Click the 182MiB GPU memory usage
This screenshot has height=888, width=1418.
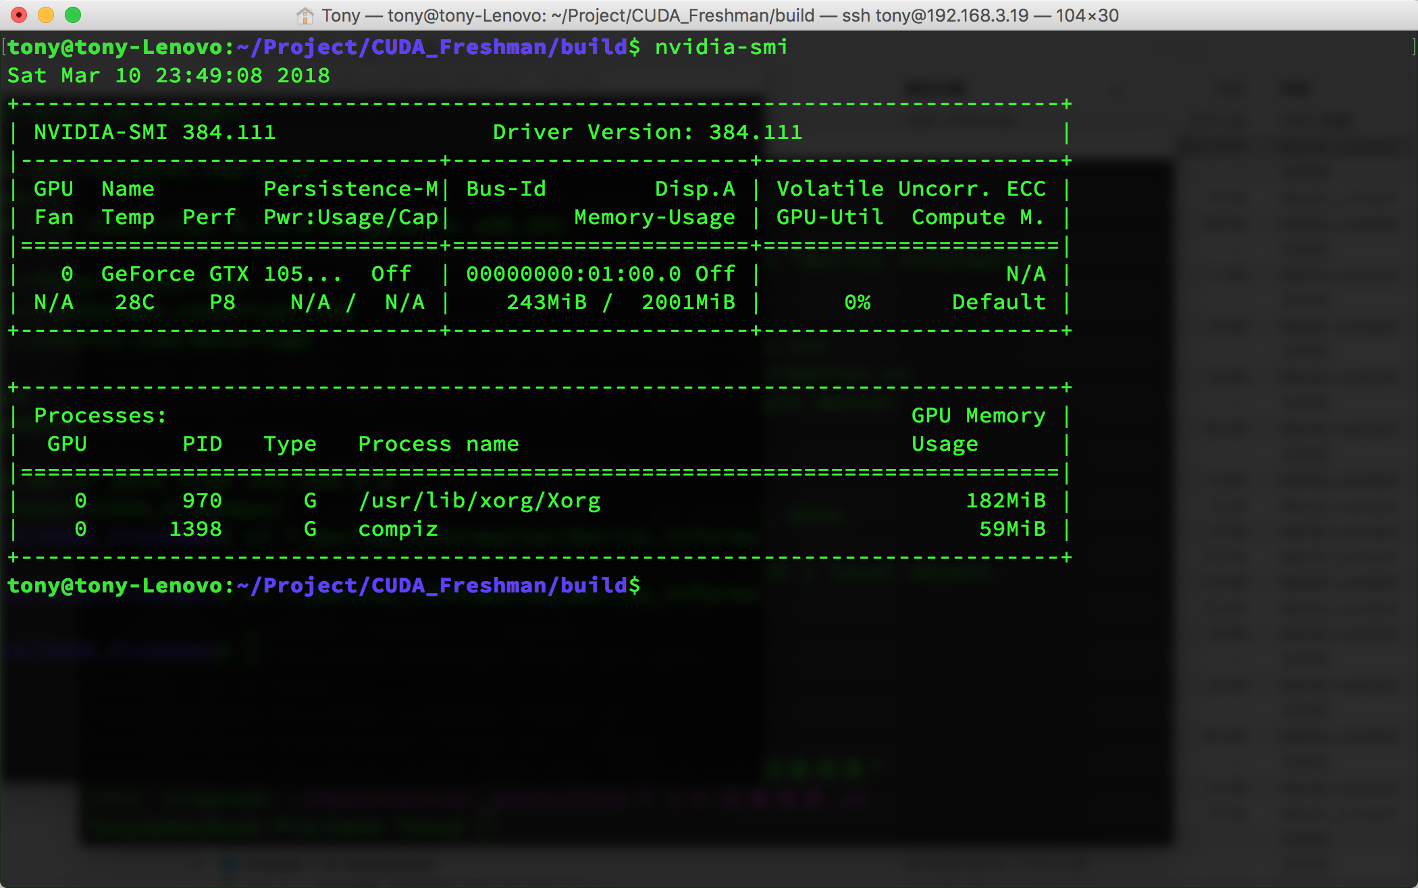coord(1005,501)
